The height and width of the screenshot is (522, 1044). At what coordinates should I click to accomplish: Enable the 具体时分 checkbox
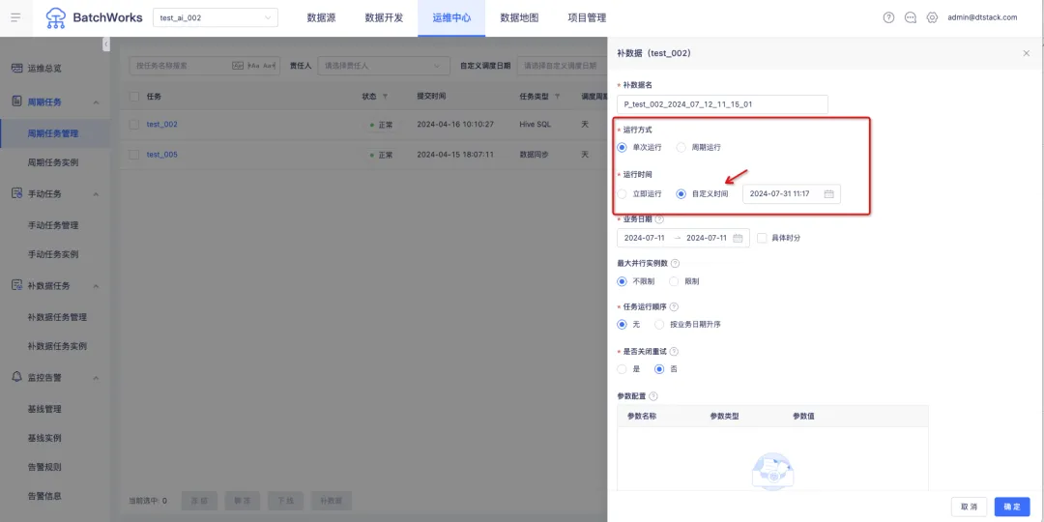(763, 238)
